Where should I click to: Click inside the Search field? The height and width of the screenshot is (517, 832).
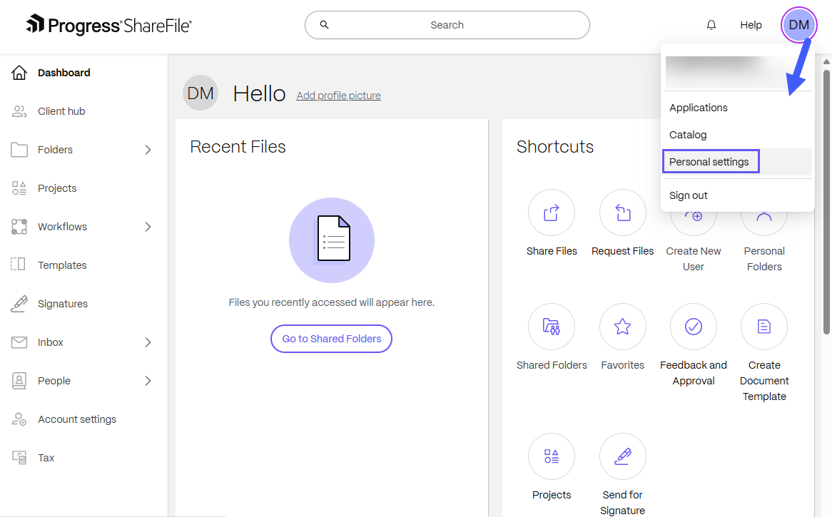[x=447, y=24]
